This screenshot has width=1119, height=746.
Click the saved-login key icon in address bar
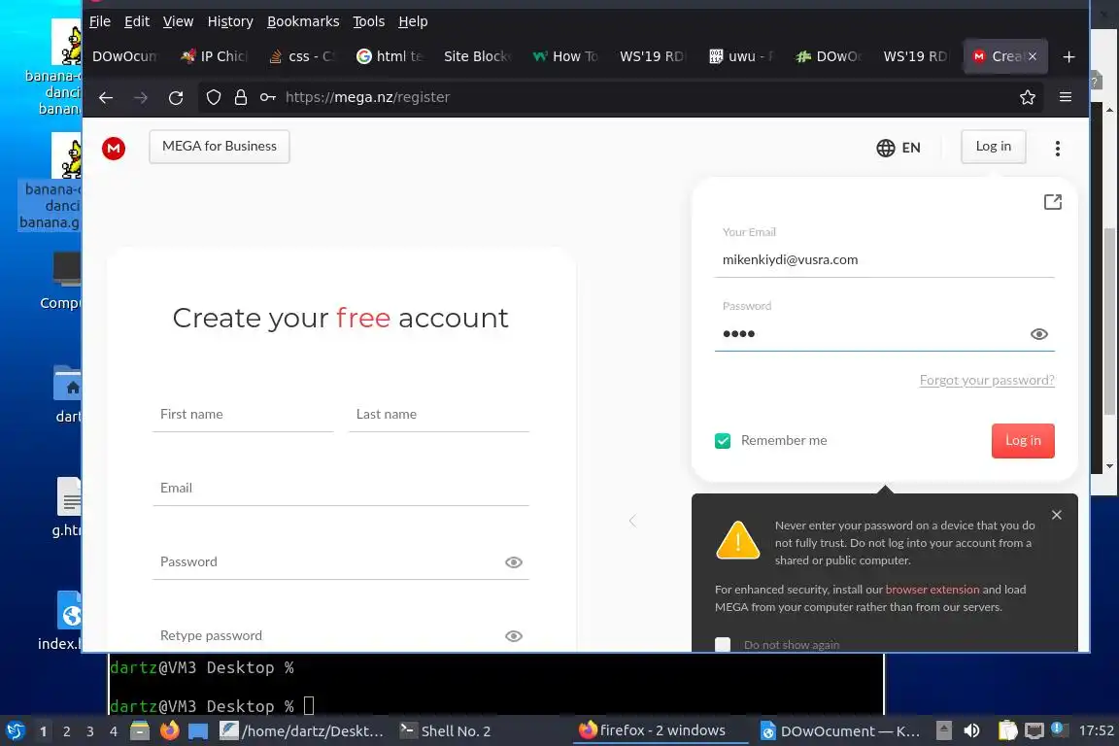tap(268, 97)
